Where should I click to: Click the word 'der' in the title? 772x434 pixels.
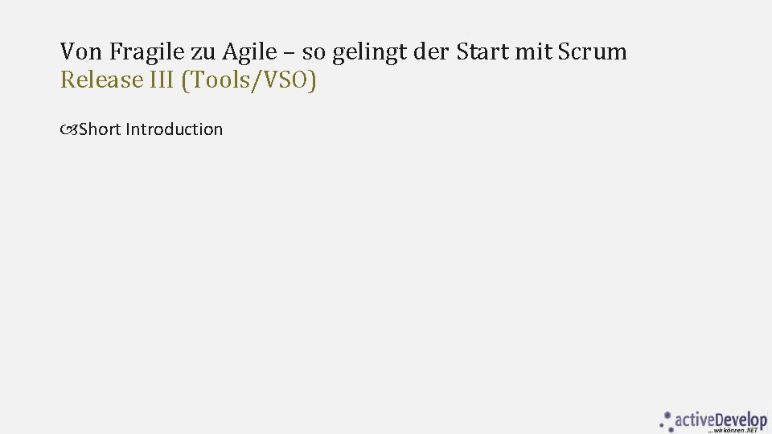click(x=431, y=51)
